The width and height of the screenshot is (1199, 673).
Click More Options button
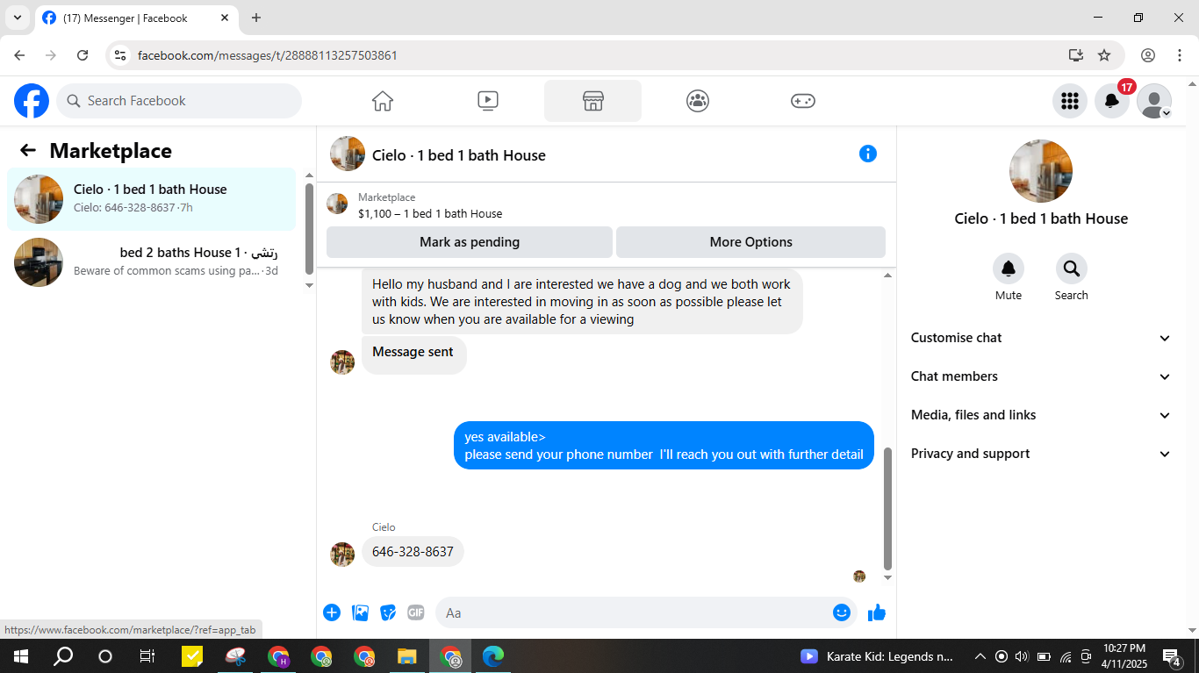click(751, 242)
